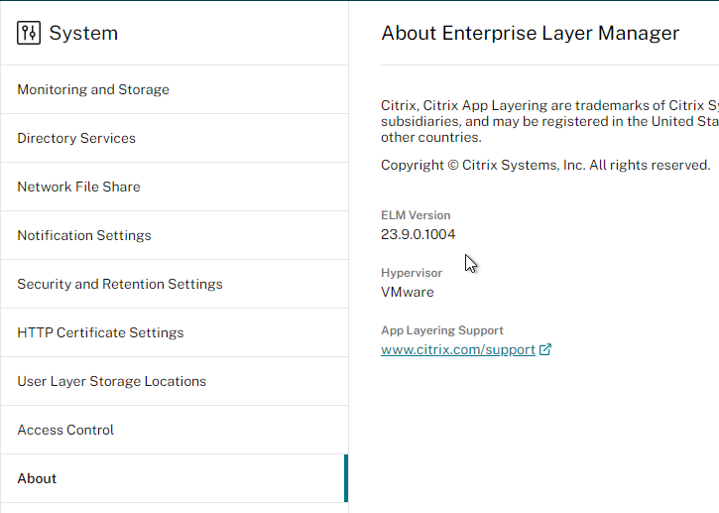
Task: Open Access Control page
Action: [x=175, y=430]
